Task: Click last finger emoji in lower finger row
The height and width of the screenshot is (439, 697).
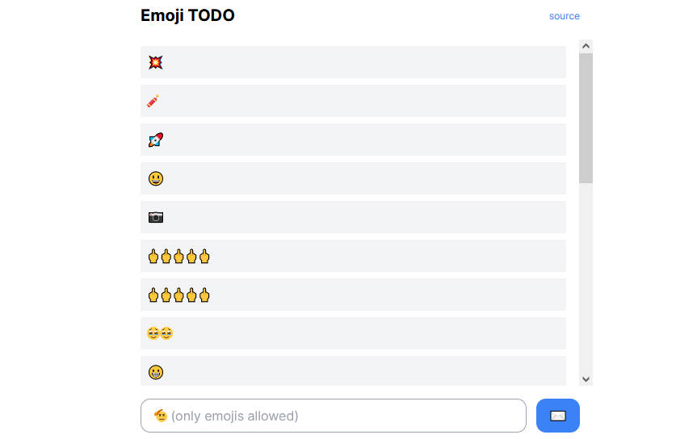Action: click(x=204, y=295)
